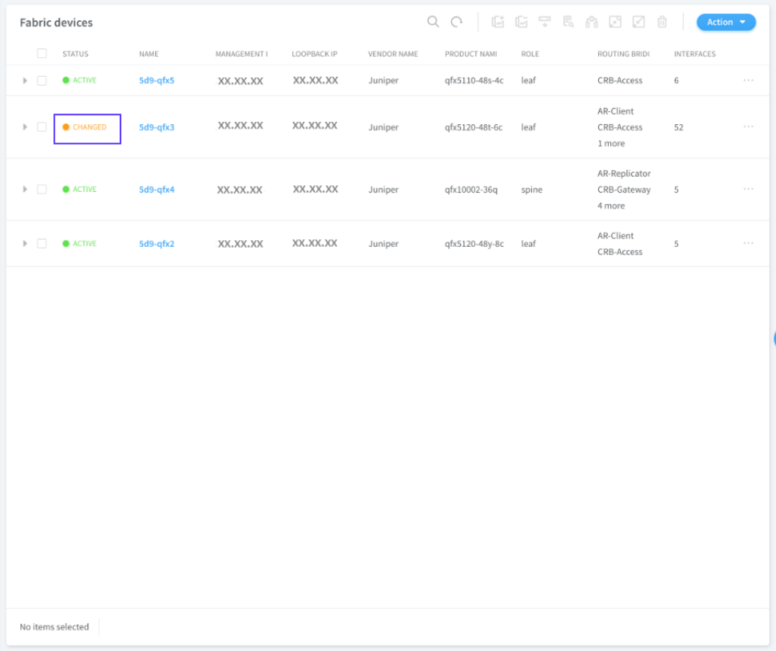Check the box for 5d9-qfx2 row
The height and width of the screenshot is (651, 776).
click(42, 244)
